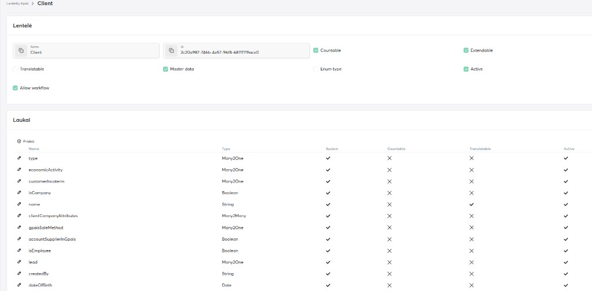Click the Many2Many type cell

click(234, 216)
